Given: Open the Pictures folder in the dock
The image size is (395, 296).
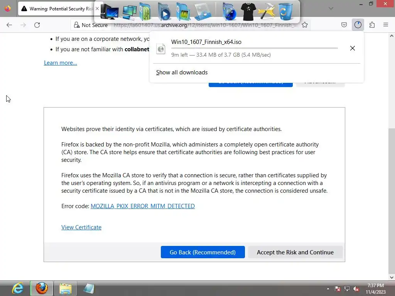Looking at the screenshot, I should (183, 12).
